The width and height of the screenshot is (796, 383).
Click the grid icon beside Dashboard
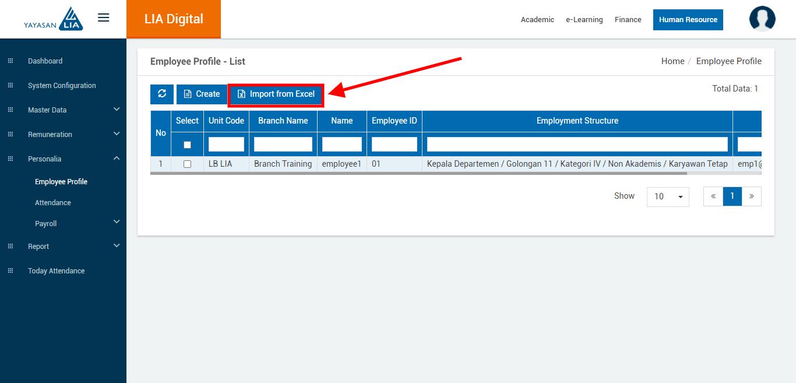pos(10,61)
